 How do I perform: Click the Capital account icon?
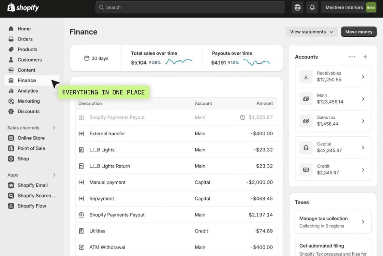(306, 148)
